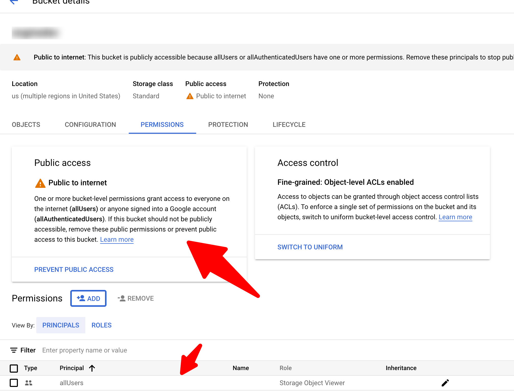Select the allUsers row checkbox
Image resolution: width=514 pixels, height=391 pixels.
click(x=14, y=383)
